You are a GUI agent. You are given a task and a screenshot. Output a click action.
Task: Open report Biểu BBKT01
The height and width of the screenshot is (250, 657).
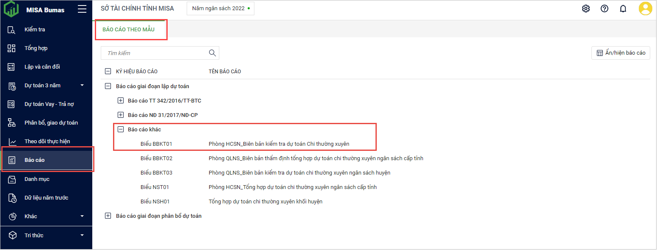(156, 144)
